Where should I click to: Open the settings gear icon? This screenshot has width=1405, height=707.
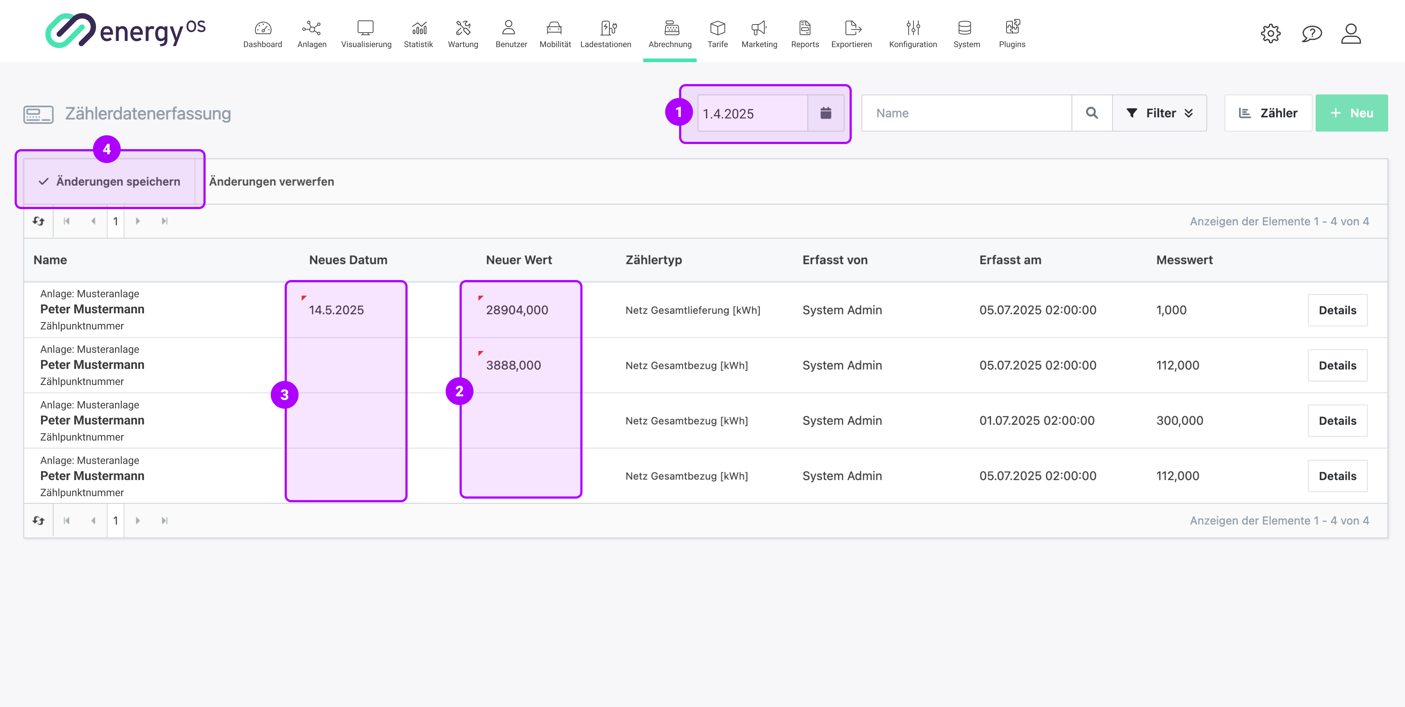(x=1270, y=34)
